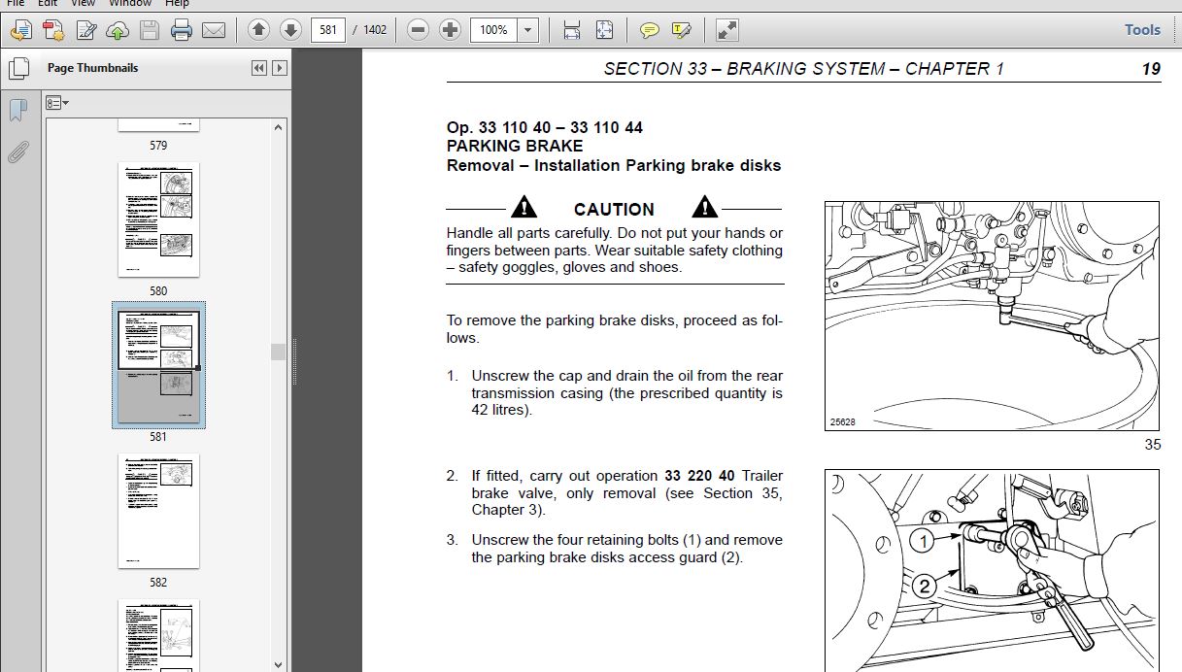Click the cloud upload icon
The image size is (1182, 672).
click(118, 30)
